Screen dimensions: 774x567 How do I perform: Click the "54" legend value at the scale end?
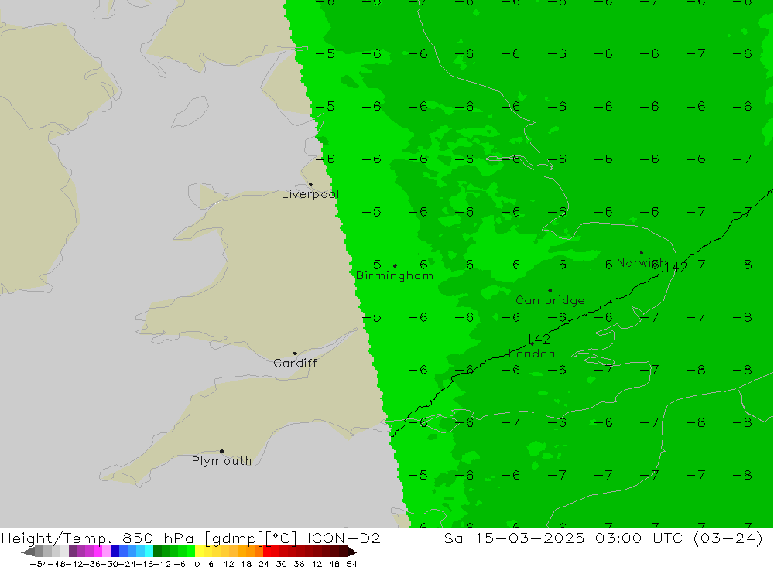pyautogui.click(x=351, y=564)
